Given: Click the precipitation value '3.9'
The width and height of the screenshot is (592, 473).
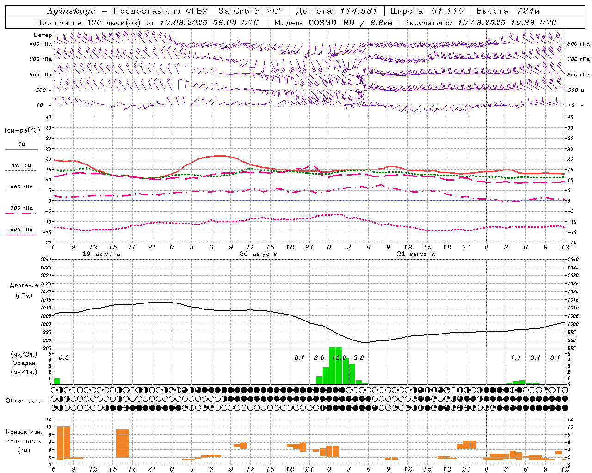Looking at the screenshot, I should 319,358.
